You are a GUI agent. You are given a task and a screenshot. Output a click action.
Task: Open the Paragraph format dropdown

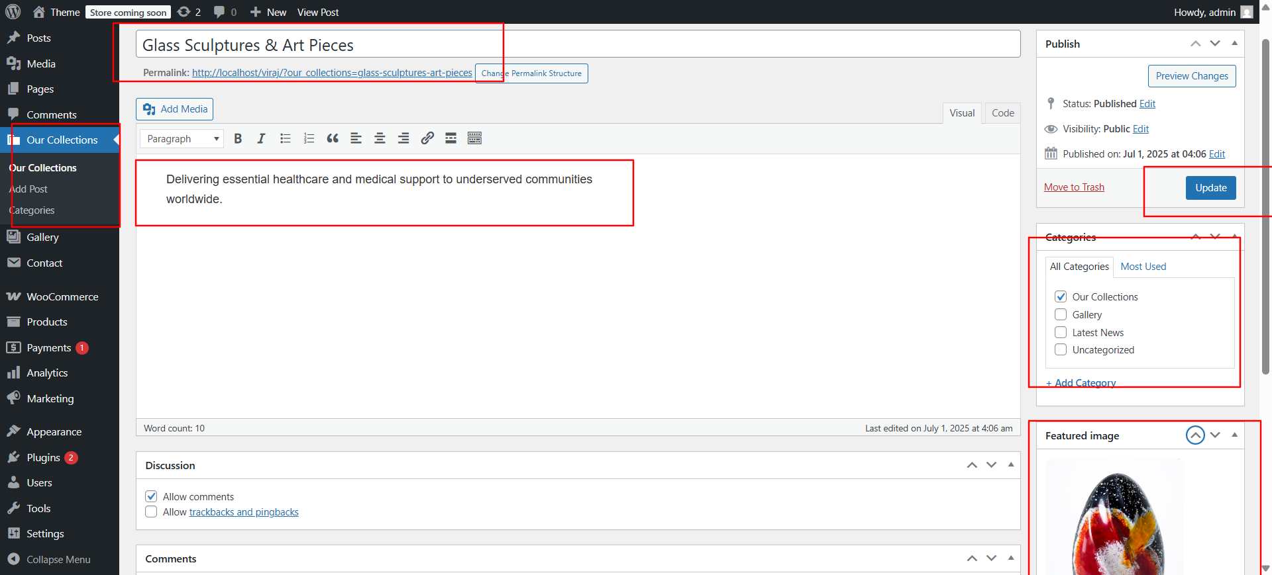pyautogui.click(x=182, y=138)
